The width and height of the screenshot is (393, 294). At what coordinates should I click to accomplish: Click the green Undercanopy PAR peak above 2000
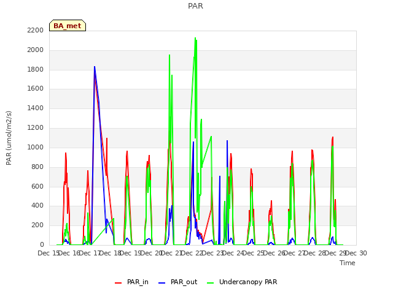195,38
